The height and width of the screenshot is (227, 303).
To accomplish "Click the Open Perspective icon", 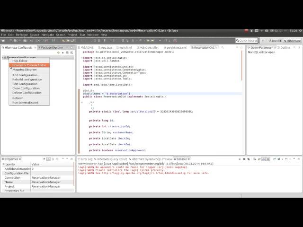I will point(263,41).
